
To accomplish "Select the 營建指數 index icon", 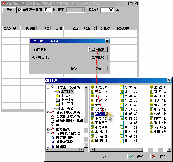I will 152,127.
